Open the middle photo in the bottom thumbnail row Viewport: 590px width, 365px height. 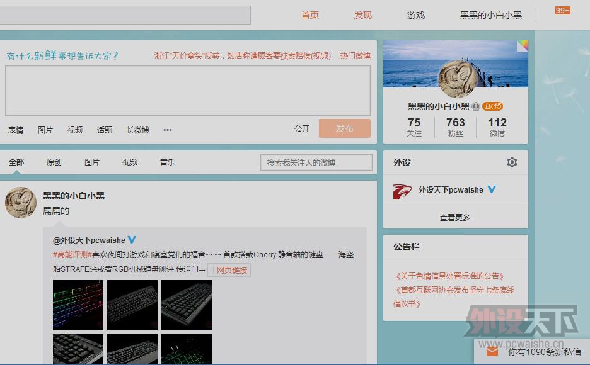pos(132,349)
